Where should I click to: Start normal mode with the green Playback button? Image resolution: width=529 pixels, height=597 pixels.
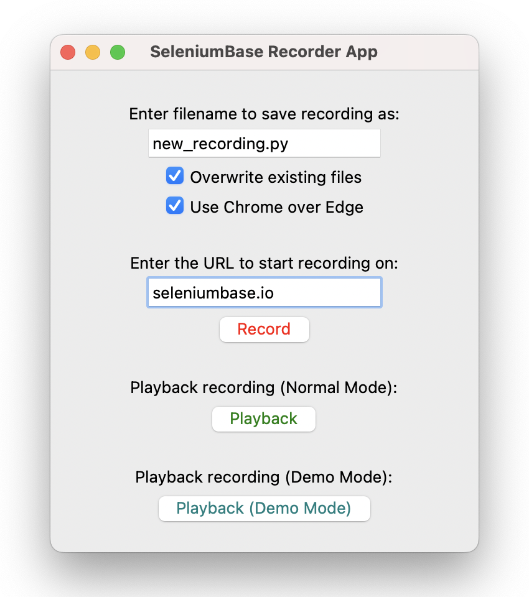[x=264, y=419]
